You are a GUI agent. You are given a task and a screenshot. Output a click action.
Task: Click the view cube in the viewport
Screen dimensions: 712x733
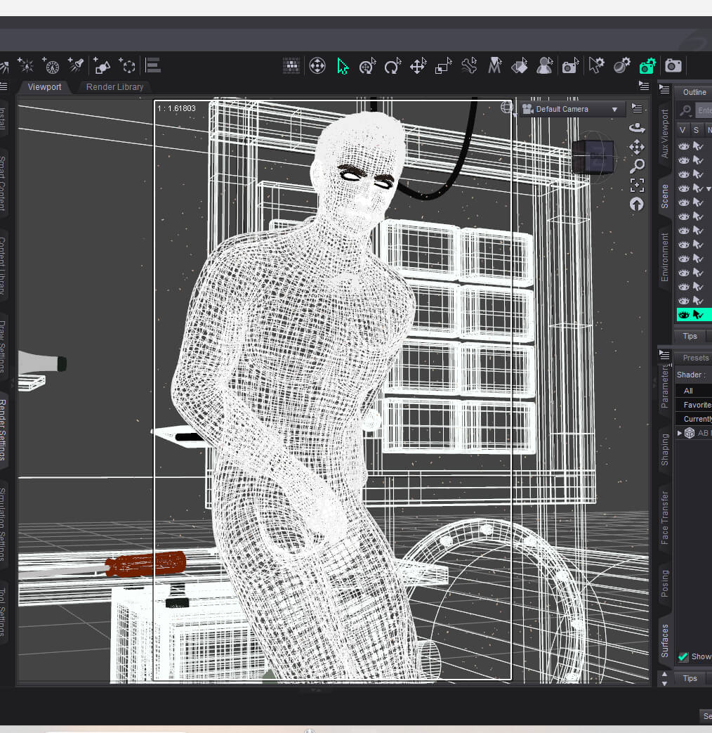(593, 157)
